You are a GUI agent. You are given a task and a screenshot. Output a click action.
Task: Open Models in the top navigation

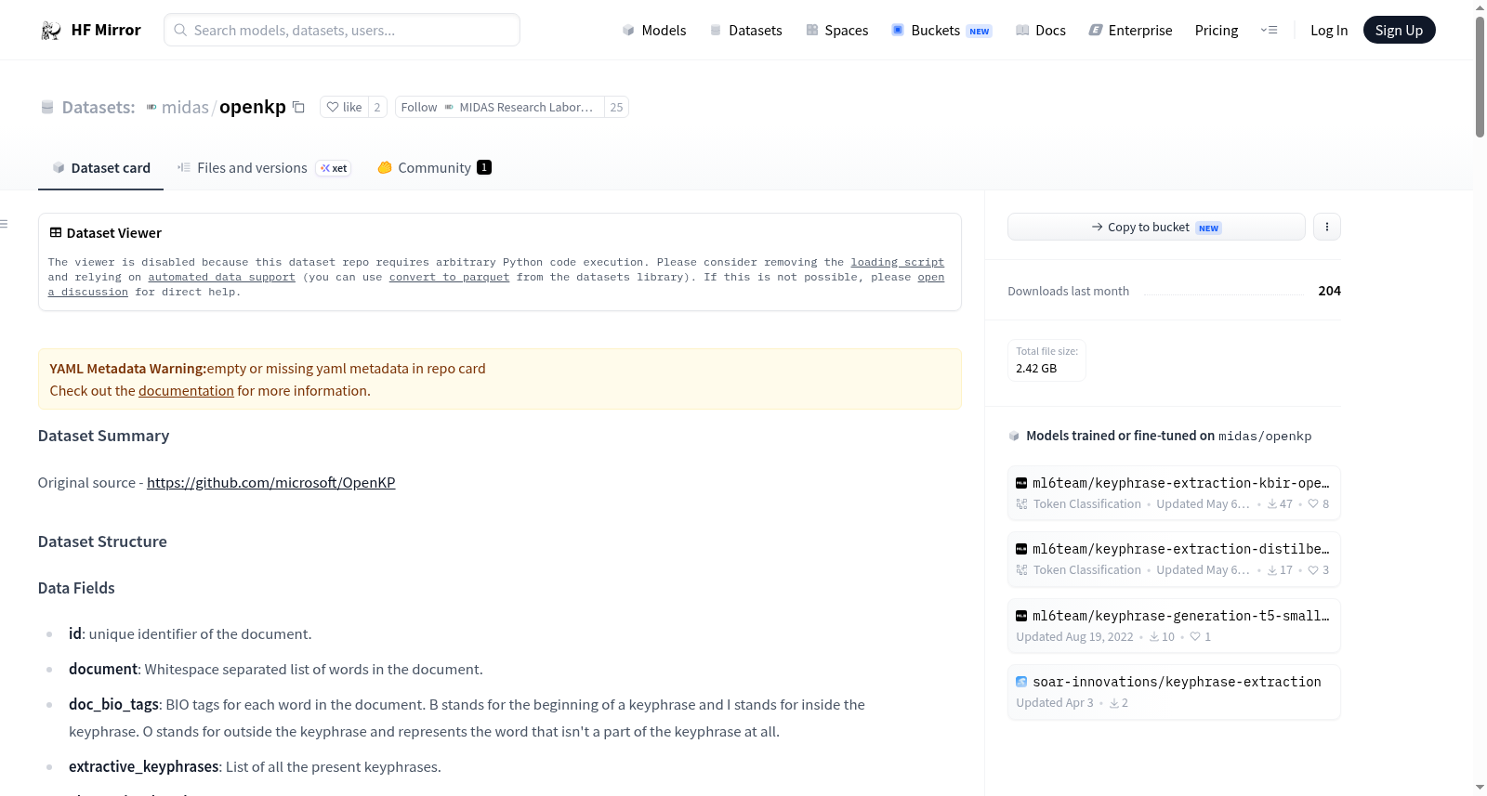pyautogui.click(x=654, y=30)
